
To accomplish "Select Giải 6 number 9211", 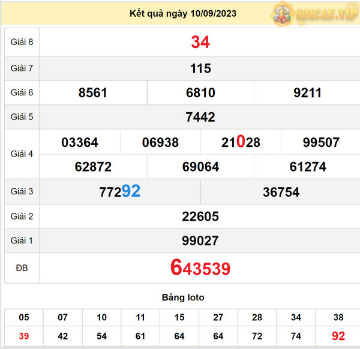I will pos(307,93).
